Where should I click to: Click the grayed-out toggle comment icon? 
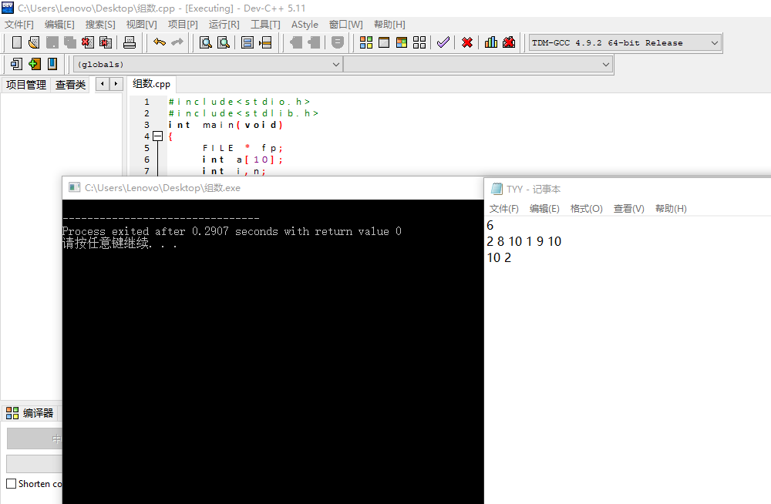tap(338, 43)
